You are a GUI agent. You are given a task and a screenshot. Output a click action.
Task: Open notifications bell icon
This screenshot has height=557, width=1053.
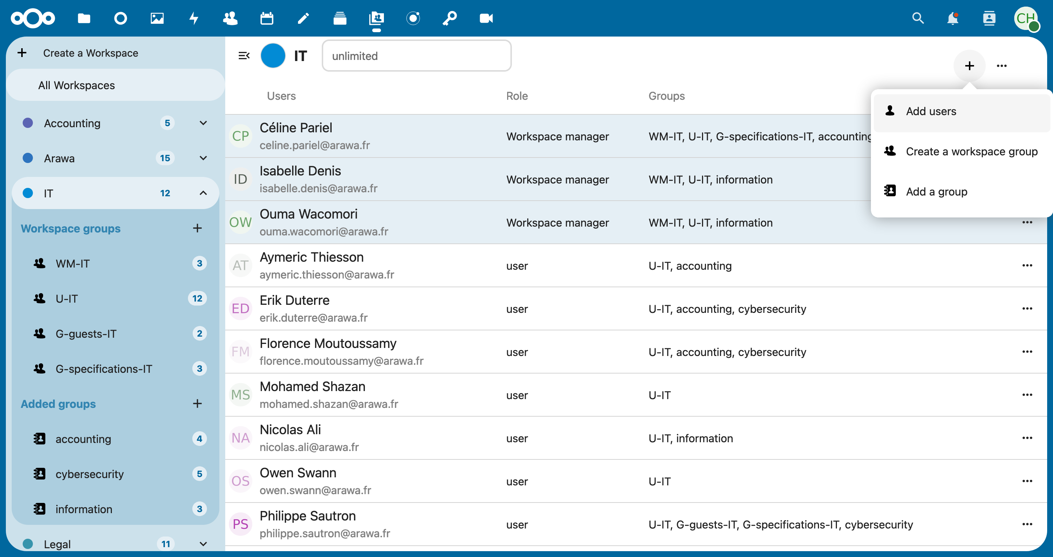(952, 18)
